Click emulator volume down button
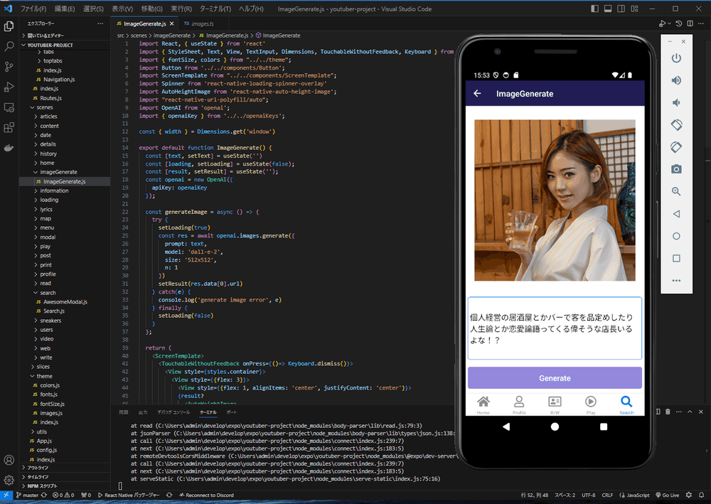The width and height of the screenshot is (711, 504). coord(676,103)
